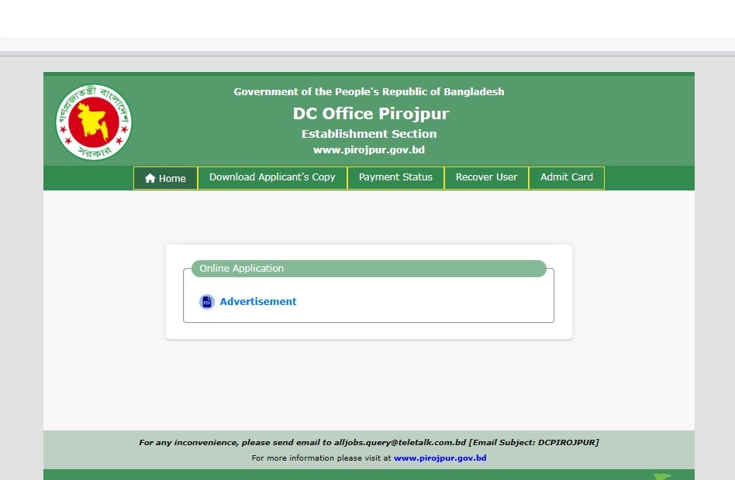This screenshot has width=735, height=480.
Task: Click the Email Subject DCPIROJPUR text
Action: [533, 443]
